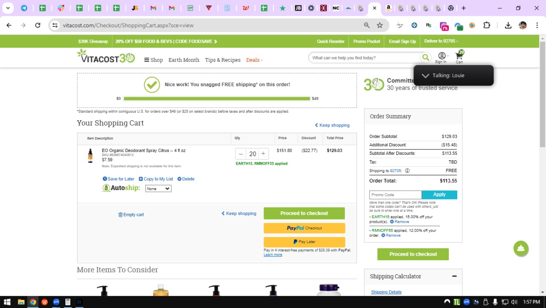Open Shipping Details link
This screenshot has height=308, width=546.
(x=386, y=292)
